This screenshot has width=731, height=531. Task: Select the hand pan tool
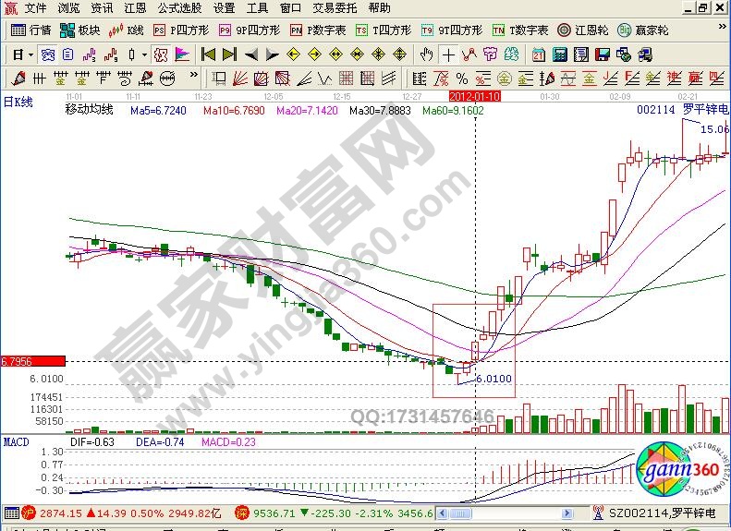pos(426,53)
